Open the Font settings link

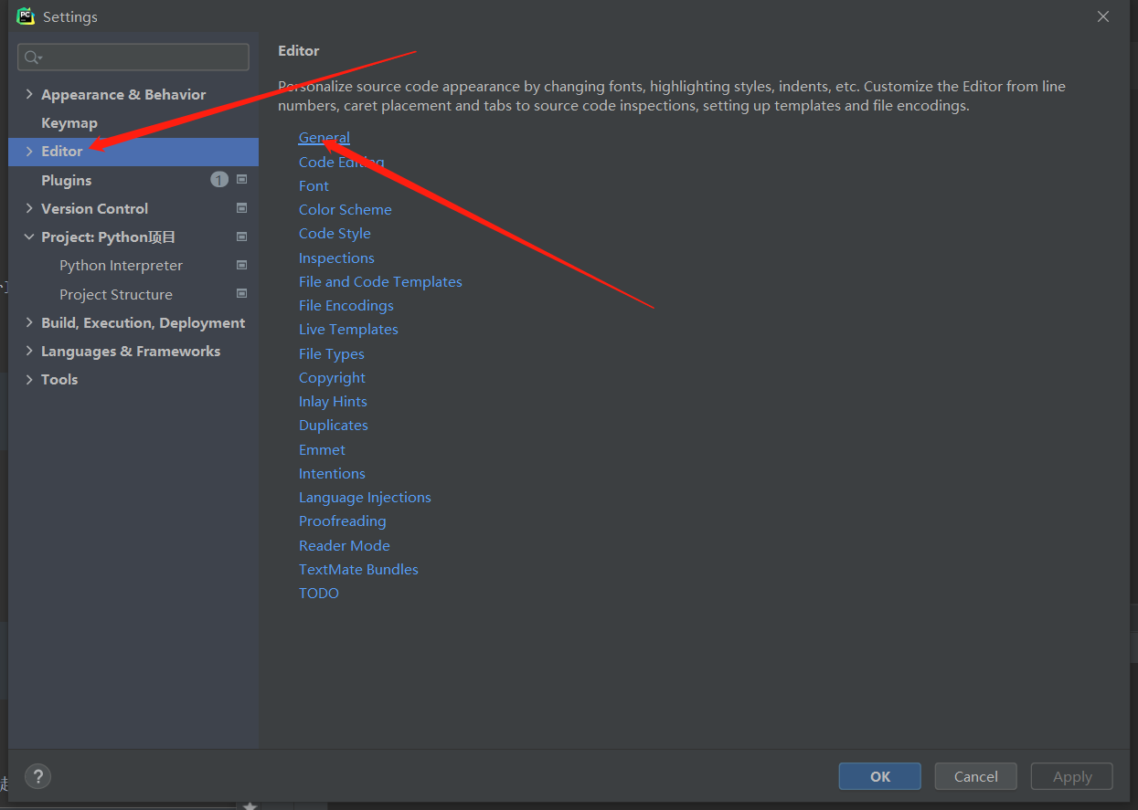[314, 185]
